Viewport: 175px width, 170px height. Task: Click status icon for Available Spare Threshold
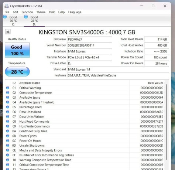[x=8, y=102]
